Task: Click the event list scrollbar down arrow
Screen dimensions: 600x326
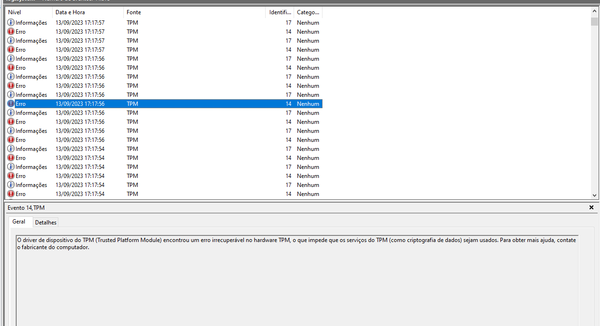Action: point(595,195)
